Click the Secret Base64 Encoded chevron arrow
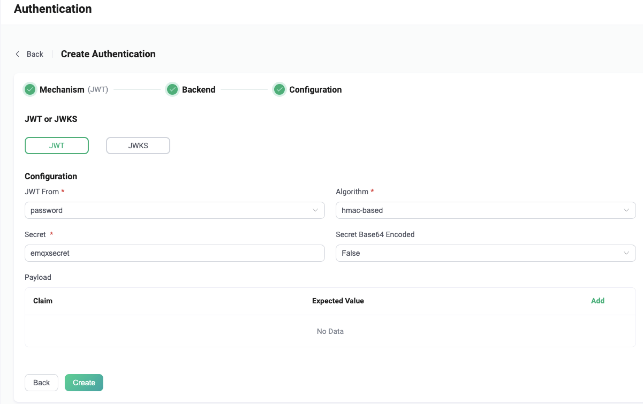This screenshot has width=643, height=404. click(x=626, y=253)
